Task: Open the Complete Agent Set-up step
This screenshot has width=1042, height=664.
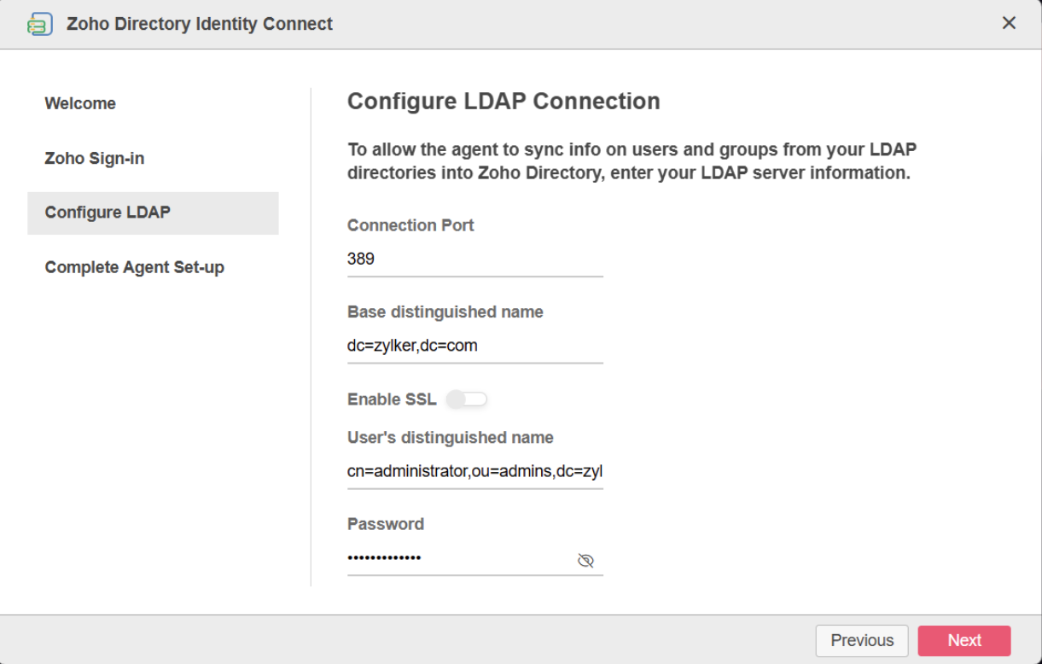Action: point(135,267)
